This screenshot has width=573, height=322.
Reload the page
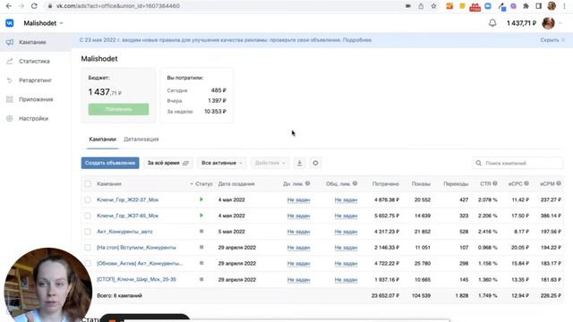[34, 6]
